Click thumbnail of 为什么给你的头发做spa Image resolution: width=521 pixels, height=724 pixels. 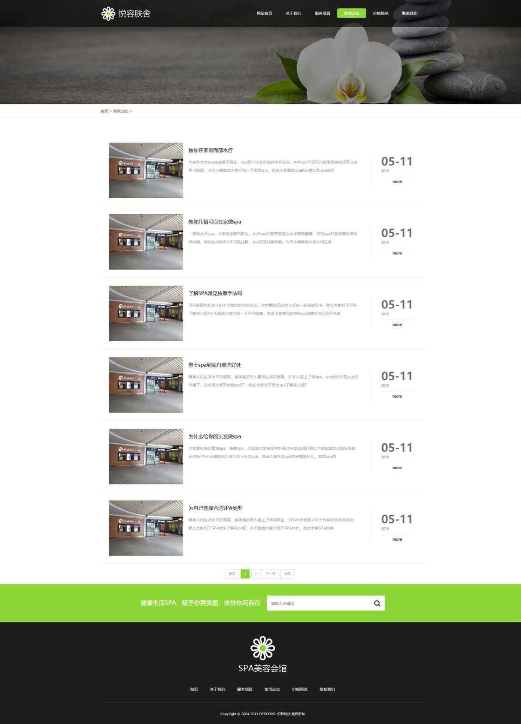pyautogui.click(x=146, y=457)
